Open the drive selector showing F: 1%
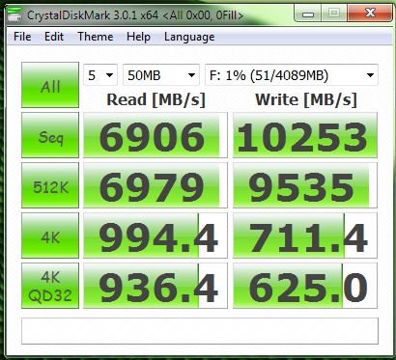This screenshot has width=396, height=360. point(292,75)
